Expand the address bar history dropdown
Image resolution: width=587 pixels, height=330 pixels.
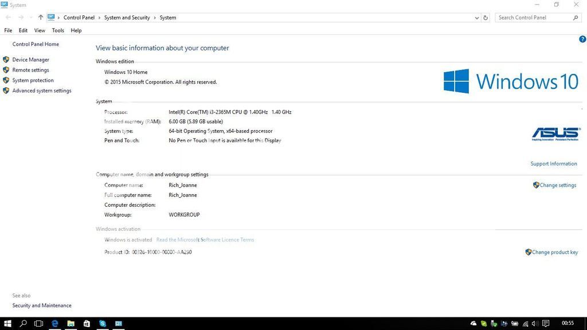point(476,18)
